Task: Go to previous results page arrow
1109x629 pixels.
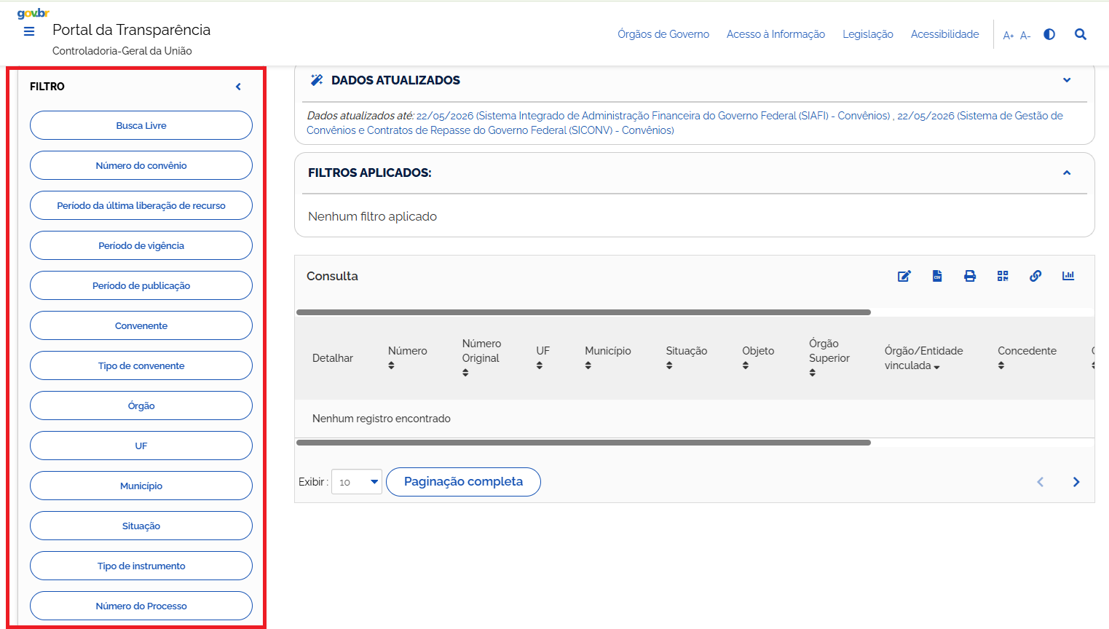Action: (x=1041, y=482)
